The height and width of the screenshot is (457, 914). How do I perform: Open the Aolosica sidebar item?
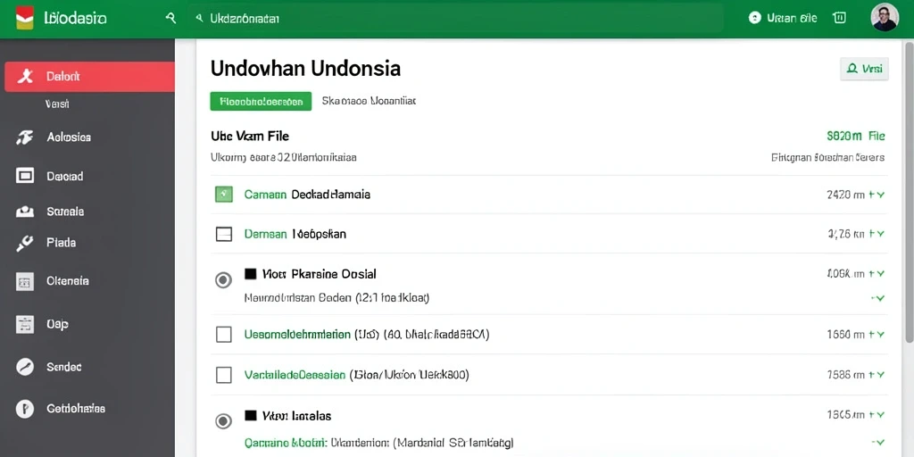tap(69, 137)
